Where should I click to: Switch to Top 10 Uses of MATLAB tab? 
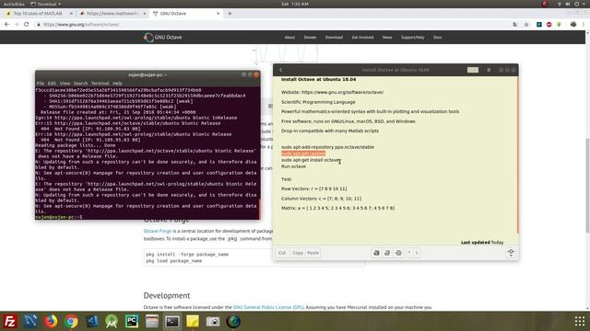39,14
